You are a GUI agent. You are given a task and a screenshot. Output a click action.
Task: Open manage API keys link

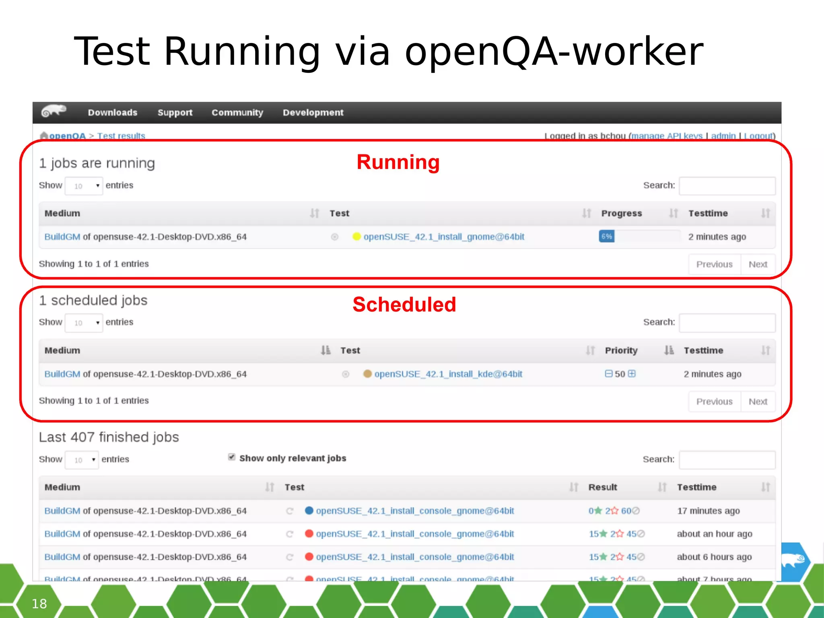point(667,136)
